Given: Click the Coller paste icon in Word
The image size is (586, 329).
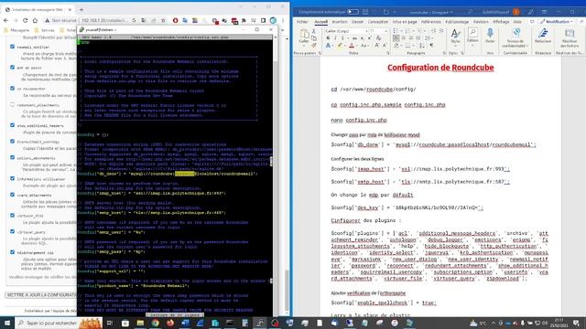Looking at the screenshot, I should pyautogui.click(x=304, y=34).
